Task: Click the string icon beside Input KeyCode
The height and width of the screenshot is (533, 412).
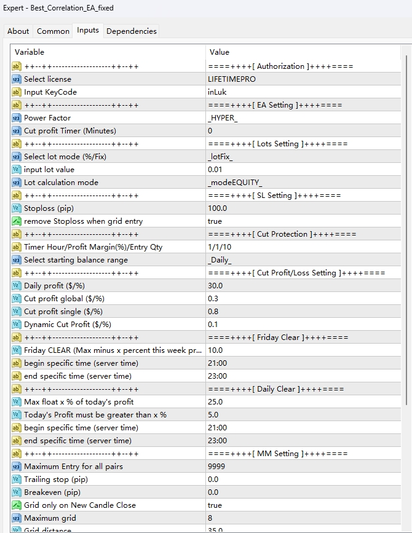Action: point(17,92)
